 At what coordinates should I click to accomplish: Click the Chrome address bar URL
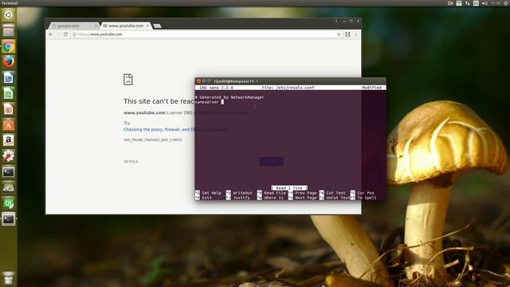click(100, 34)
